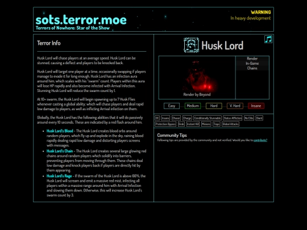Click the Grab tag

pos(181,124)
